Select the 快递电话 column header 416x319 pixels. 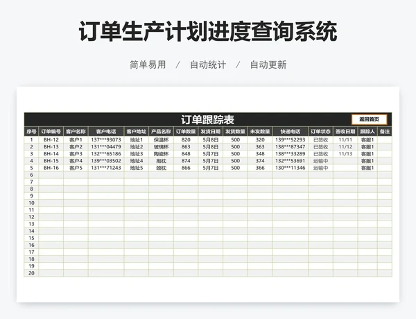(x=291, y=131)
